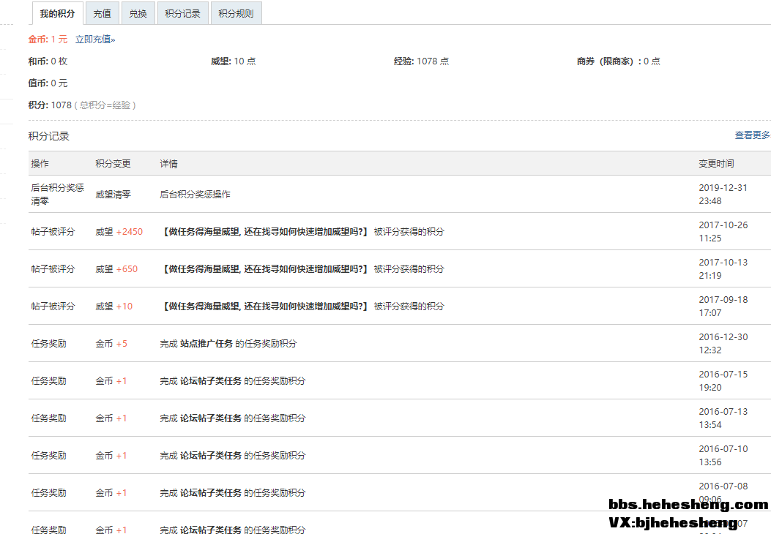Open 论坛帖子类任务 link dated 2016-07-08

click(211, 493)
